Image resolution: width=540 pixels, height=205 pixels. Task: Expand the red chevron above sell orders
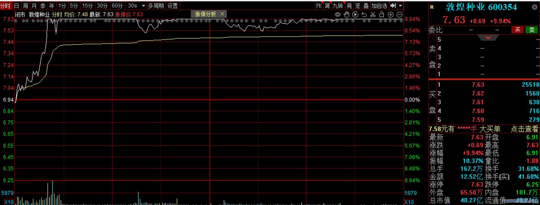click(488, 38)
